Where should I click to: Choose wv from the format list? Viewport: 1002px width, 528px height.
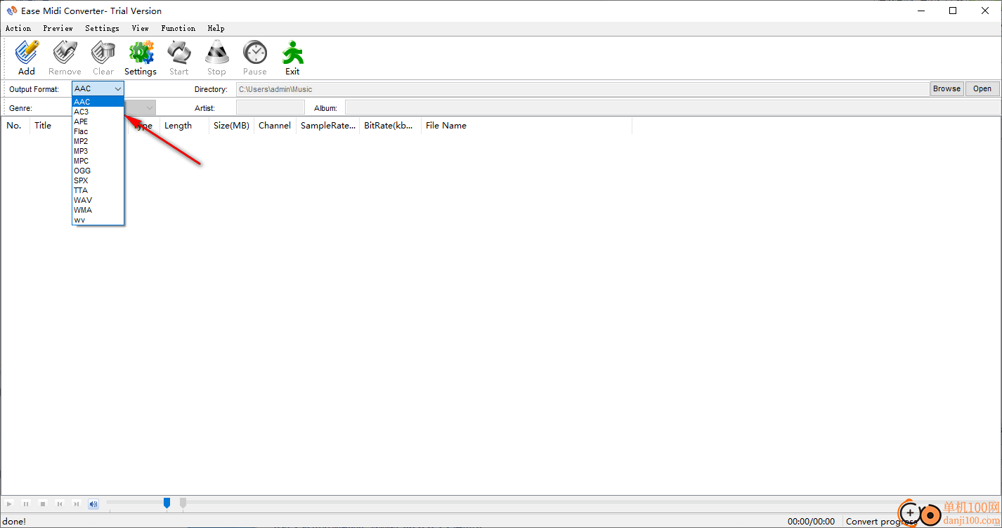[98, 220]
